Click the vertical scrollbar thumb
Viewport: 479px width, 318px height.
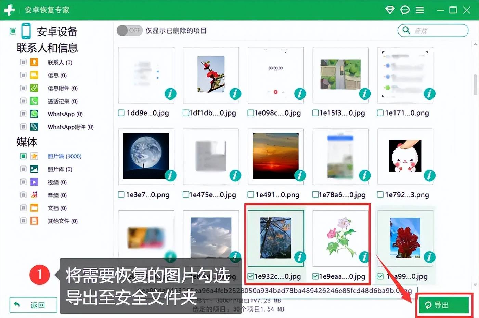click(475, 84)
